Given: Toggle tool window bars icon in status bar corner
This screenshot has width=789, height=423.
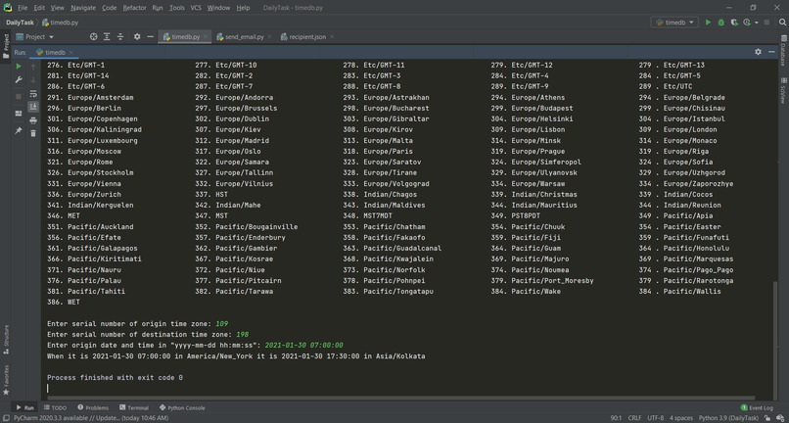Looking at the screenshot, I should pyautogui.click(x=5, y=418).
